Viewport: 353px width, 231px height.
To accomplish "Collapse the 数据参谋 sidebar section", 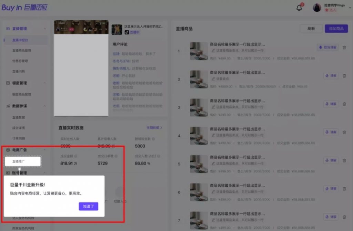I will pos(44,106).
